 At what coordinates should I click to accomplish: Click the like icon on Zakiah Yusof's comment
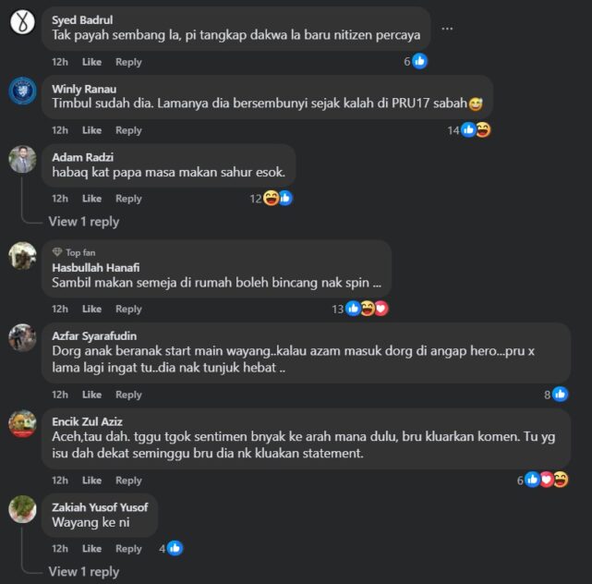(175, 548)
